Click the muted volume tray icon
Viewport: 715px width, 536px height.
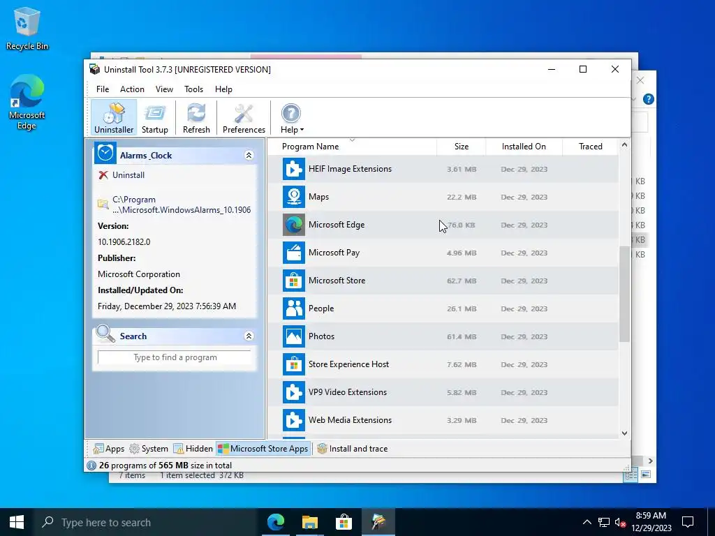(620, 522)
